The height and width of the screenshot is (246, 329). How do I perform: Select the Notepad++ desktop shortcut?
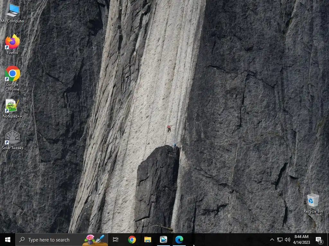click(x=13, y=108)
